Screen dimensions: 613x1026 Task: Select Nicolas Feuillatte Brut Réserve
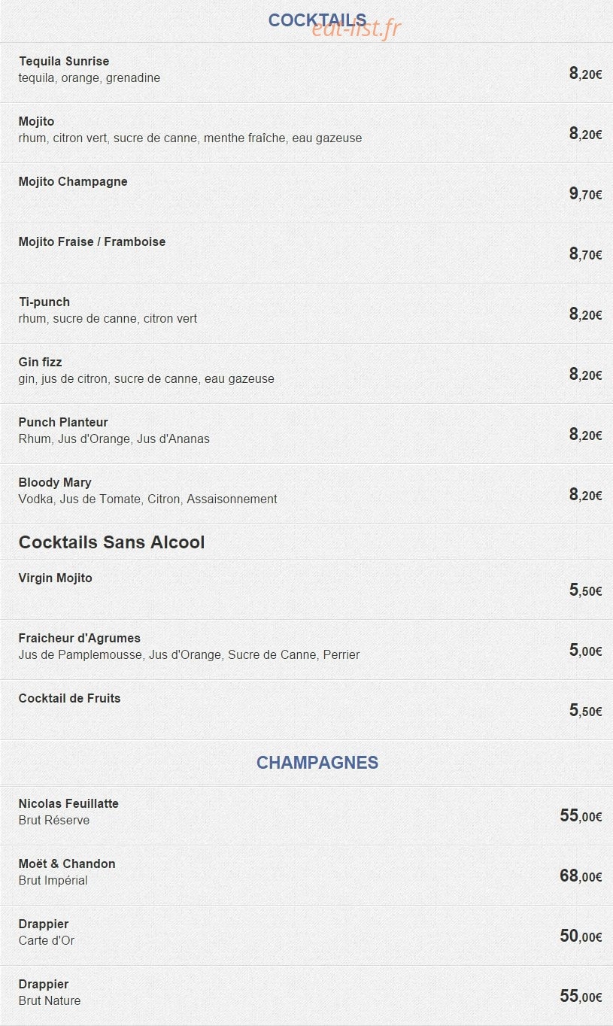306,815
